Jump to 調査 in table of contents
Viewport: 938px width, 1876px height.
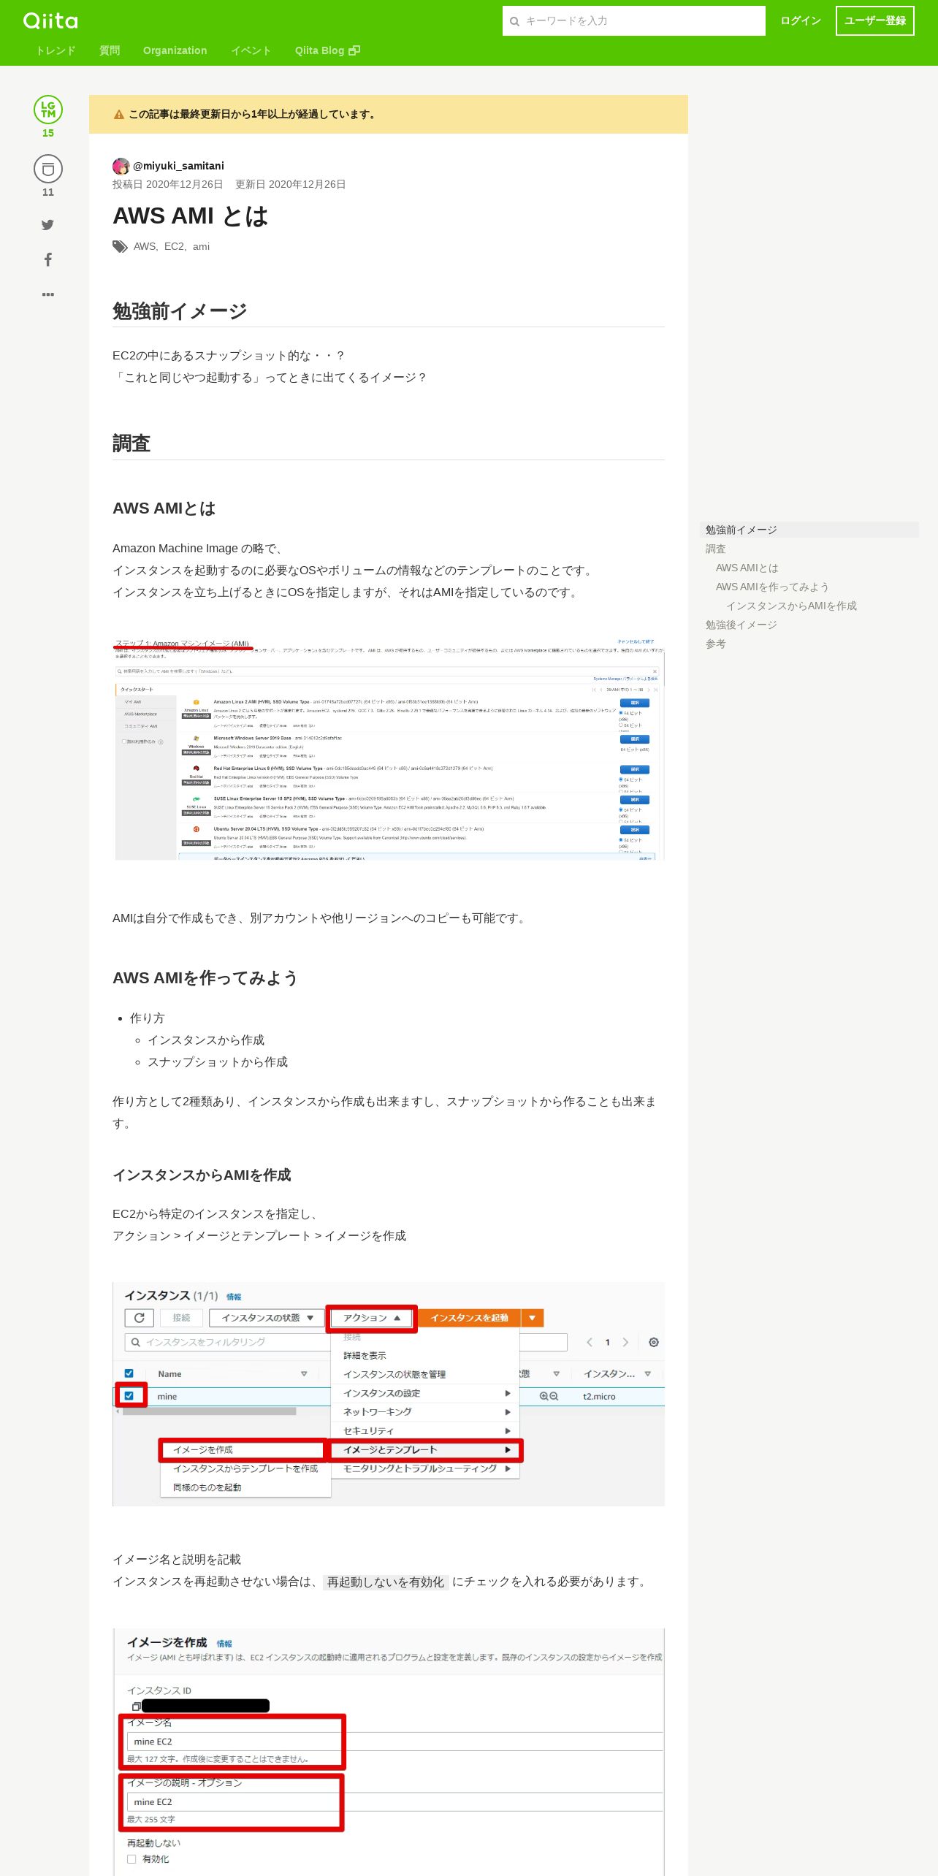(x=716, y=549)
